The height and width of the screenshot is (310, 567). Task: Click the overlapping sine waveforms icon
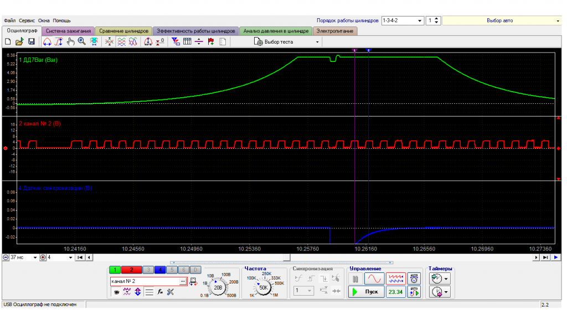point(133,42)
